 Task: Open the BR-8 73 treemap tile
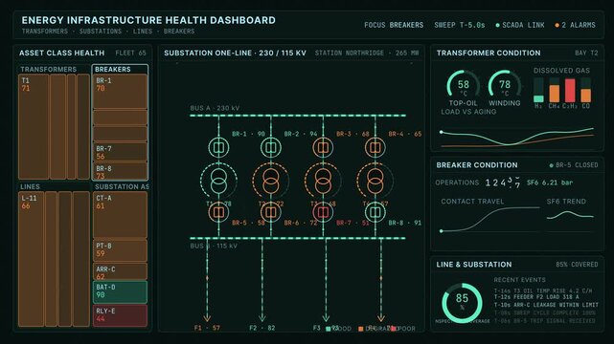coord(120,172)
